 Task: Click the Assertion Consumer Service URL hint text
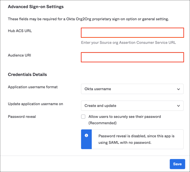click(x=128, y=42)
